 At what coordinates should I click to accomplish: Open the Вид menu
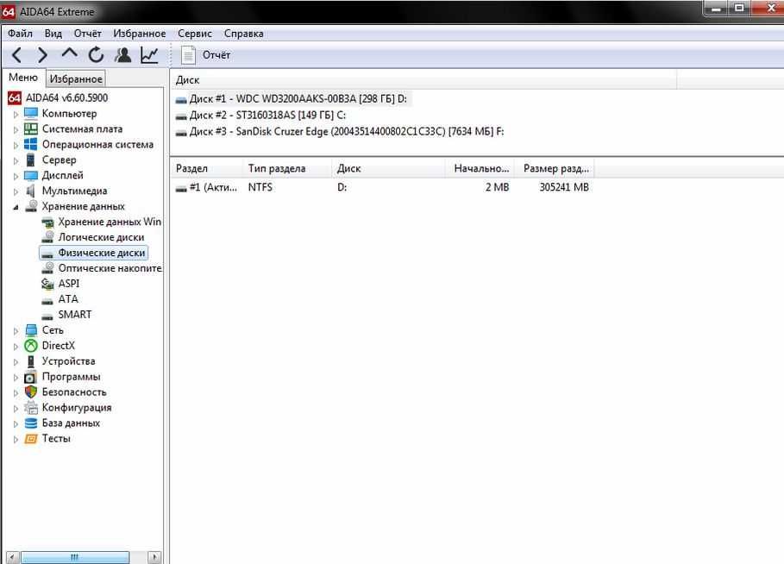point(53,34)
